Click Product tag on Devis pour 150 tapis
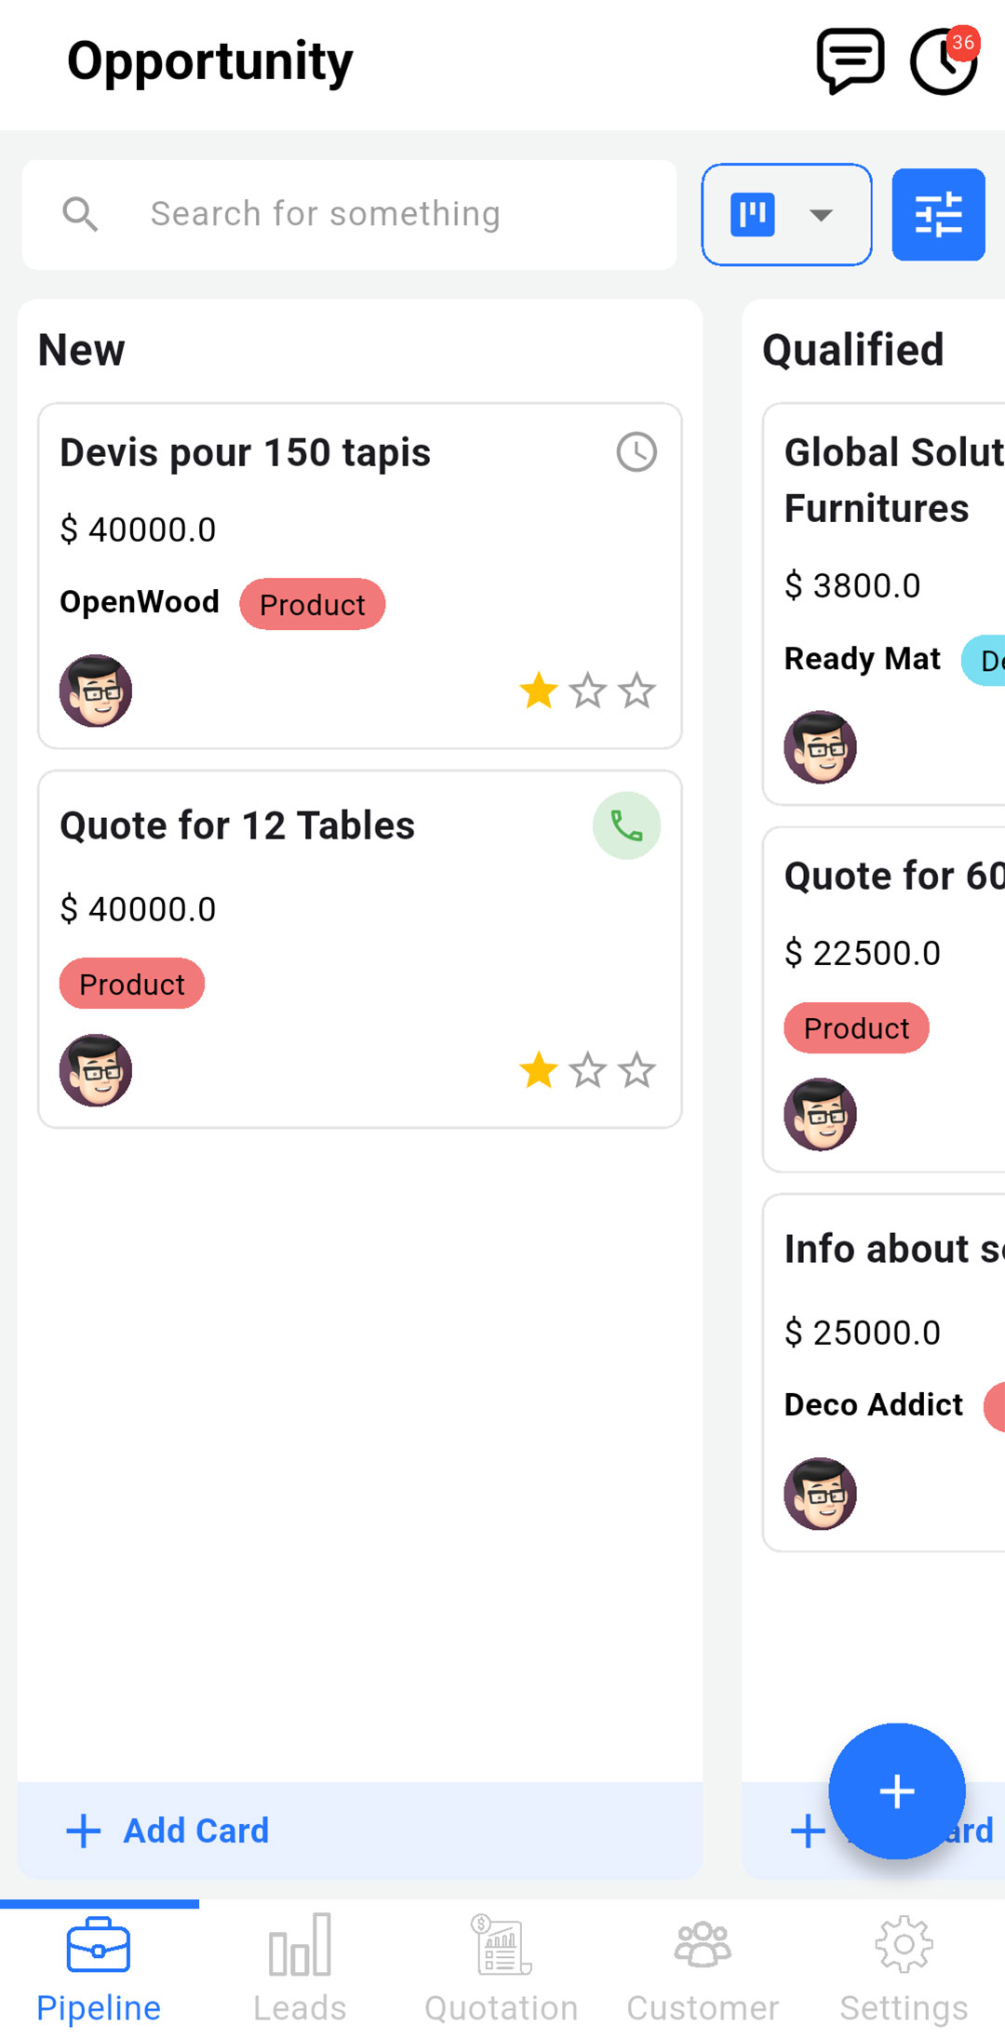 (x=313, y=604)
